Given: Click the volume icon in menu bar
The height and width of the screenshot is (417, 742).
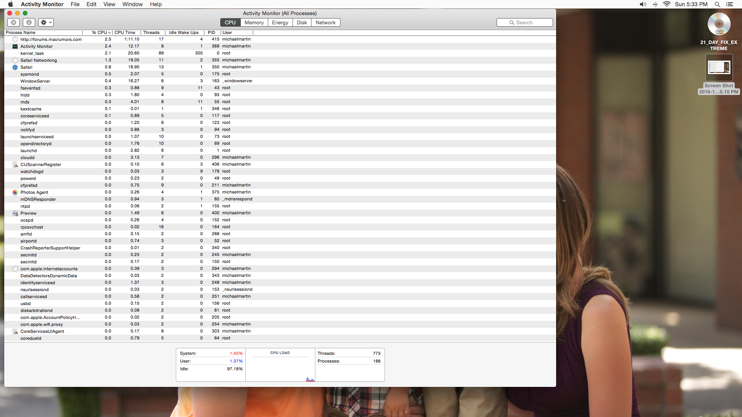Looking at the screenshot, I should coord(643,4).
